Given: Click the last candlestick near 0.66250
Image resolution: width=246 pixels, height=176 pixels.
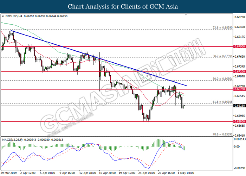Looking at the screenshot, I should click(184, 106).
